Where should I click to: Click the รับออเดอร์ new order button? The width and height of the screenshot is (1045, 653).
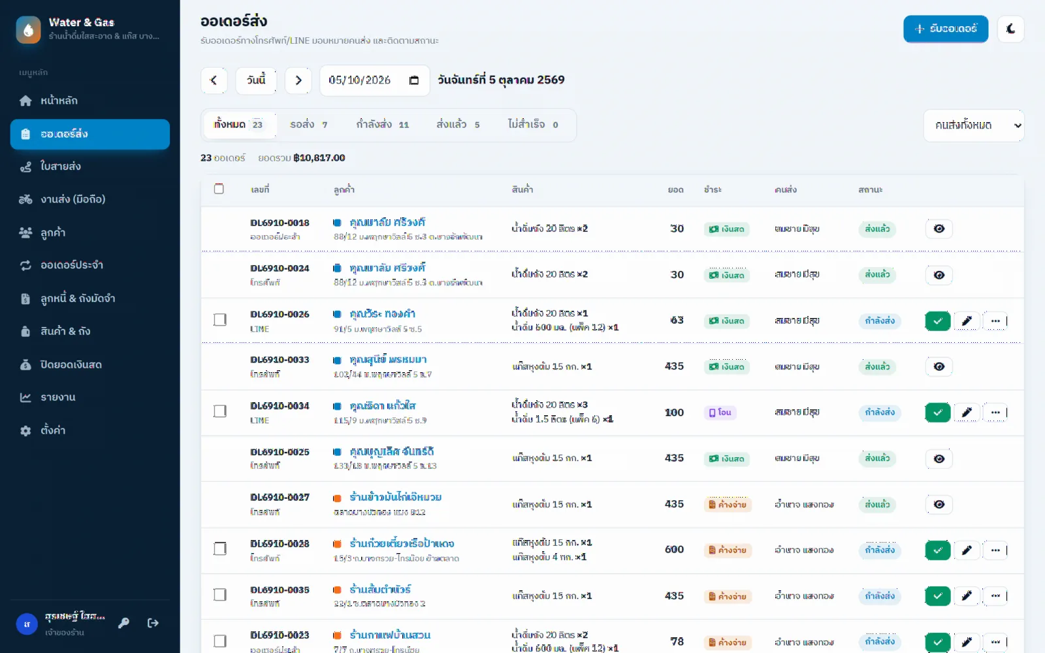click(x=946, y=29)
